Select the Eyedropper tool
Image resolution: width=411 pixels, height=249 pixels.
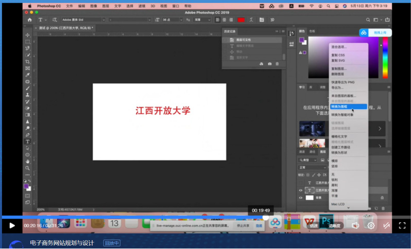coord(28,75)
